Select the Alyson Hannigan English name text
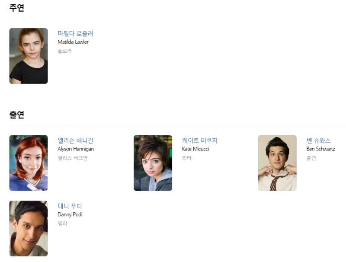The width and height of the screenshot is (346, 262). click(x=76, y=149)
